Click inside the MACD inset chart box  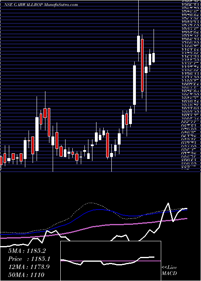tap(111, 261)
